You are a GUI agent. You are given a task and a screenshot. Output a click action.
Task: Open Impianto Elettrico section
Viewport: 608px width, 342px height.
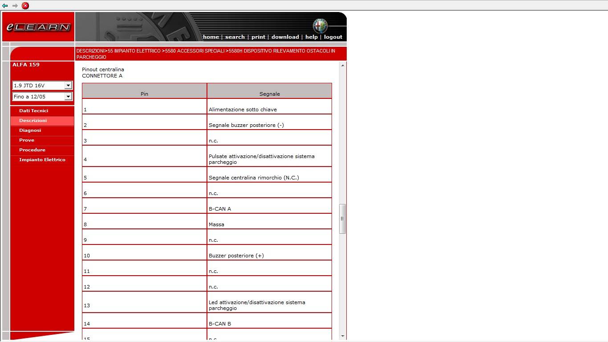point(42,160)
